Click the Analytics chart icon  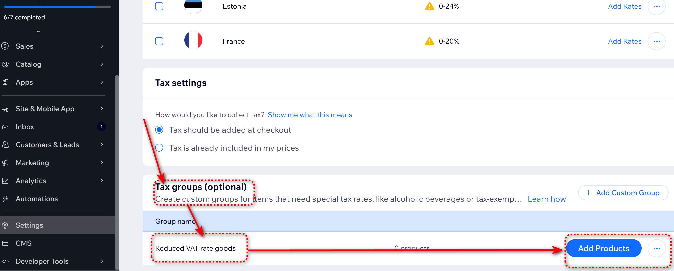pyautogui.click(x=5, y=181)
